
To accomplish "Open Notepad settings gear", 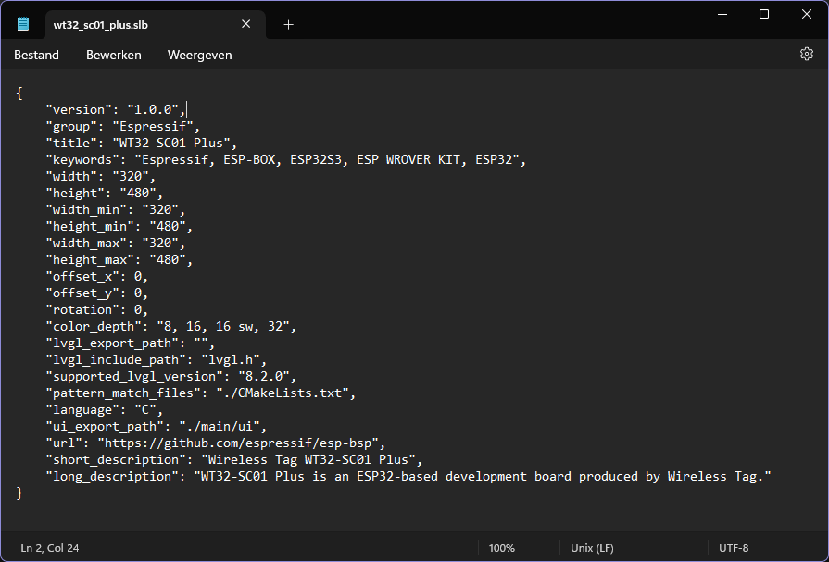I will click(x=806, y=54).
